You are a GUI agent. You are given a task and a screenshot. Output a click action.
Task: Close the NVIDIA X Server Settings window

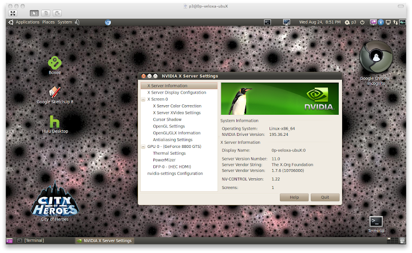pyautogui.click(x=144, y=76)
